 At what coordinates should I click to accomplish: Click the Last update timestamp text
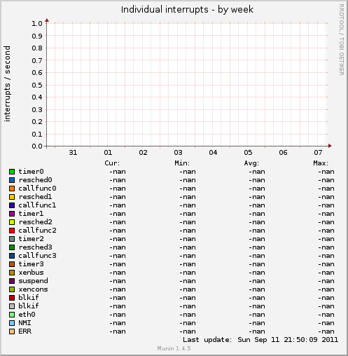pyautogui.click(x=260, y=340)
